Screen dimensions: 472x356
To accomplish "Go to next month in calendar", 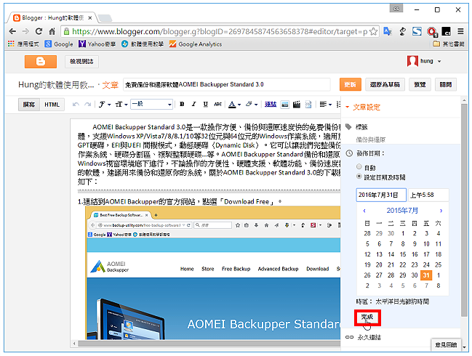I will (441, 211).
